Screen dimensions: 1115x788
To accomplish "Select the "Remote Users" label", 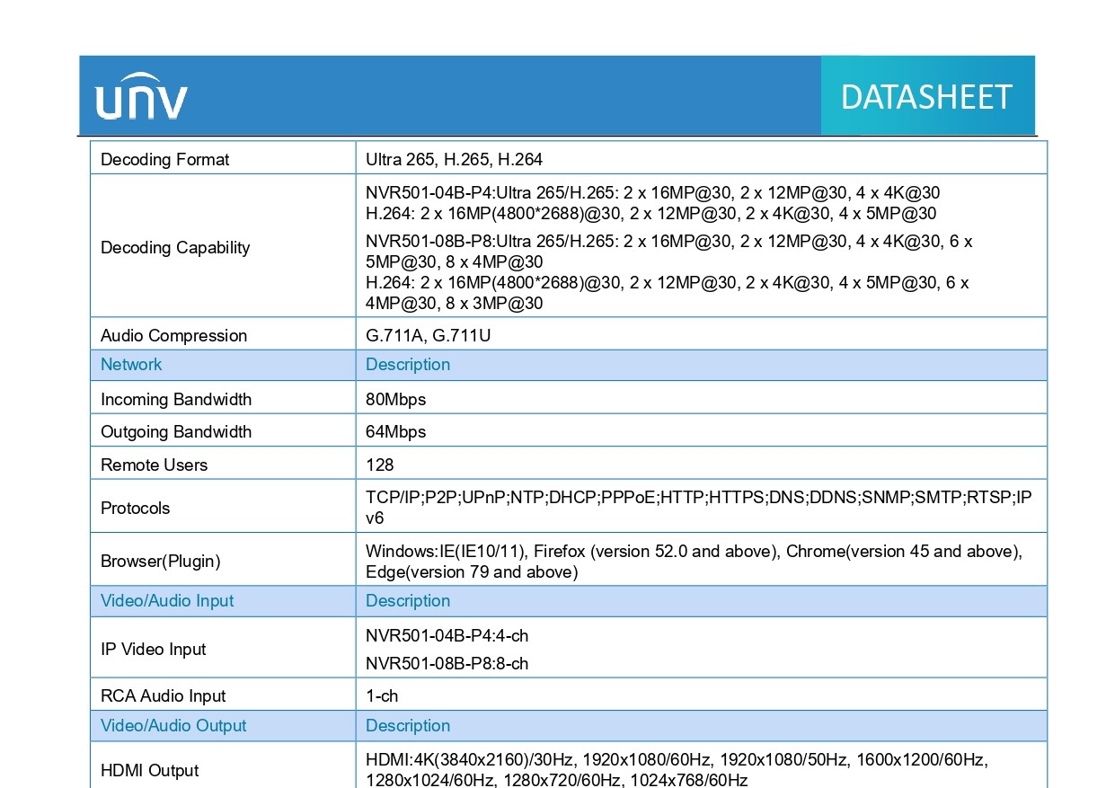I will click(154, 465).
